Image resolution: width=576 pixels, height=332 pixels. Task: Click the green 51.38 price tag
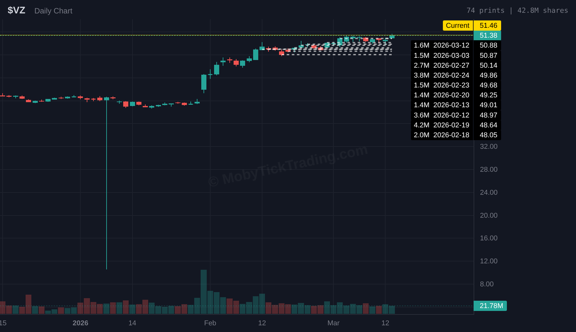(x=488, y=35)
